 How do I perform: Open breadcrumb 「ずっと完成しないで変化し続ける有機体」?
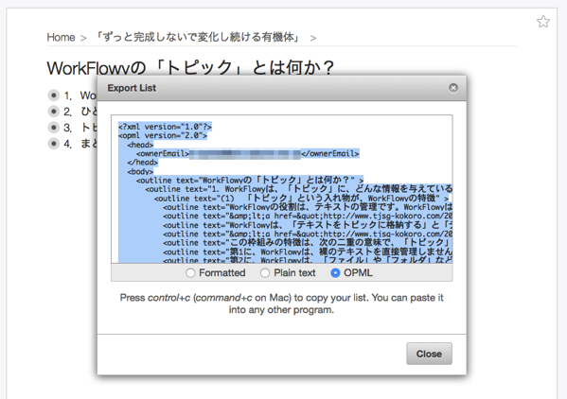click(198, 37)
